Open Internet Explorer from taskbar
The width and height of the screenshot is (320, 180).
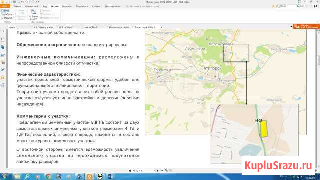tap(27, 176)
